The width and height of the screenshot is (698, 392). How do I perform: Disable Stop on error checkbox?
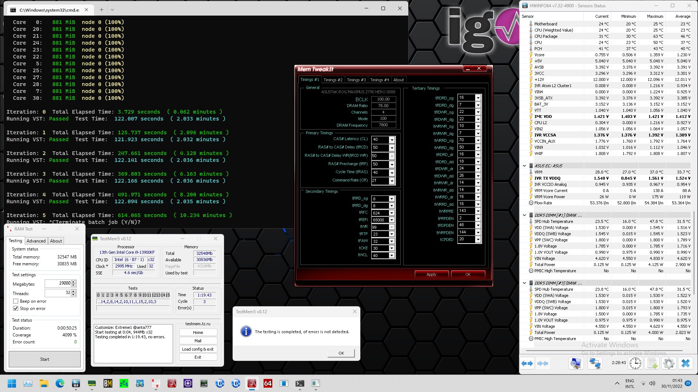click(16, 309)
